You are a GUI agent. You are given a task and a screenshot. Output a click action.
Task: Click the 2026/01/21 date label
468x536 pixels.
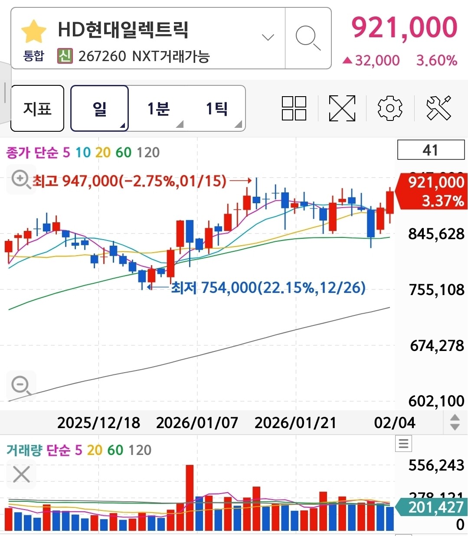click(295, 422)
